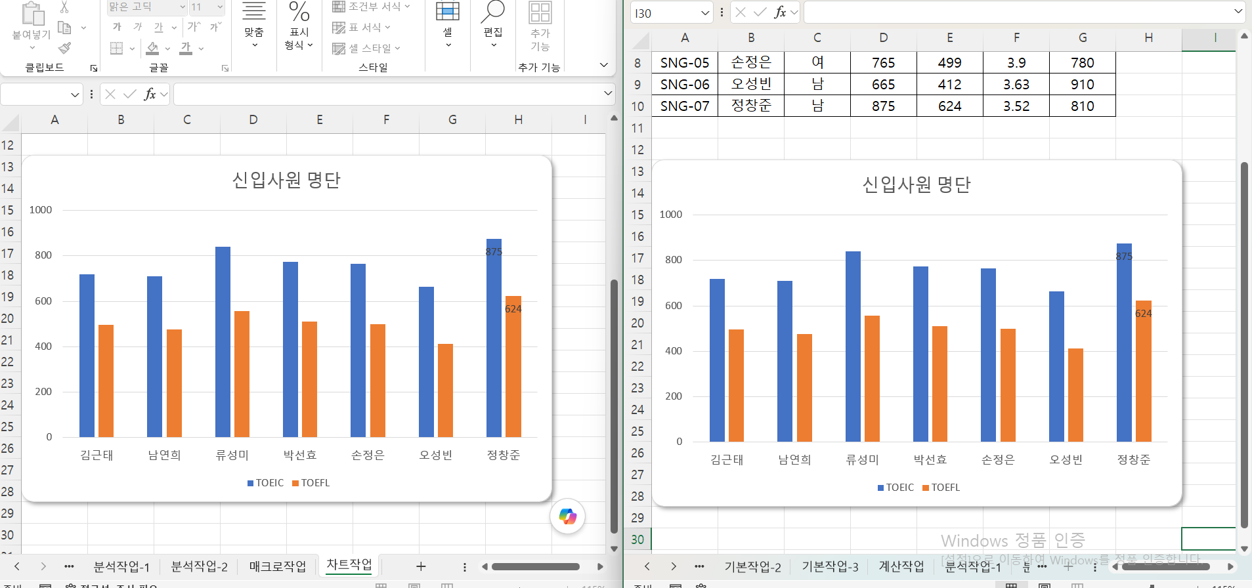Click the Copilot floating icon
1252x588 pixels.
pos(568,516)
